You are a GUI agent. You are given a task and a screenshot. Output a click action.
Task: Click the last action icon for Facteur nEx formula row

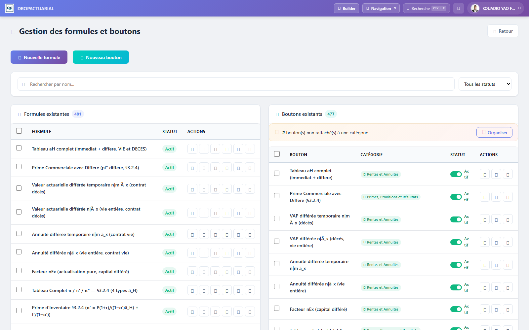coord(250,272)
